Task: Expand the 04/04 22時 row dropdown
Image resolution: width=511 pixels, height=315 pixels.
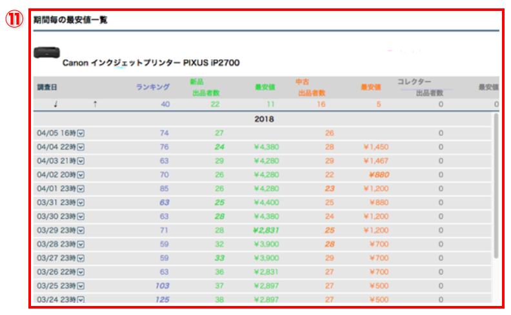Action: 81,148
